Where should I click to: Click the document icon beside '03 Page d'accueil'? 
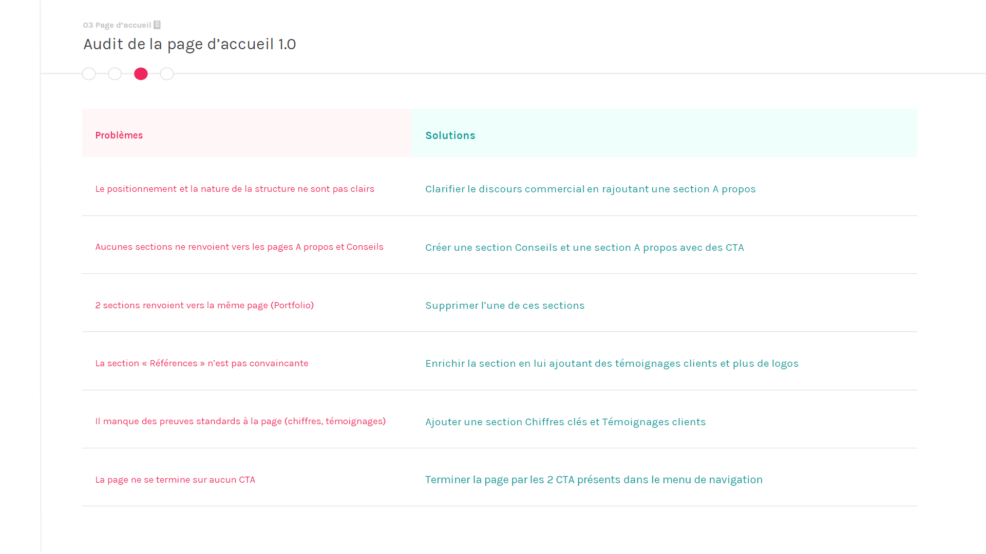pos(157,25)
